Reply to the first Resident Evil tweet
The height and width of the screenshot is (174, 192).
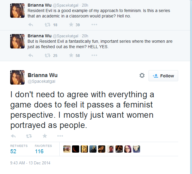coord(31,25)
